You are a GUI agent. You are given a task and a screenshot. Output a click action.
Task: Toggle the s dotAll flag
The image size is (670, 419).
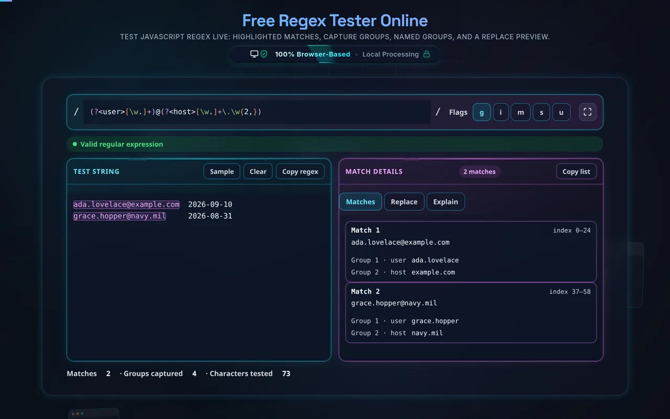point(541,112)
